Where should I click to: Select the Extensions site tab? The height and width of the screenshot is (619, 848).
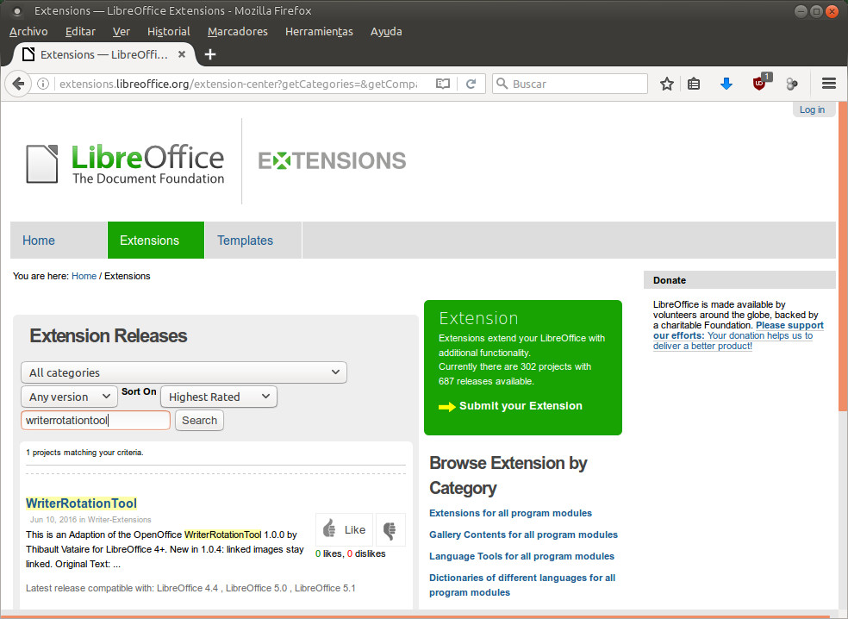click(x=156, y=241)
